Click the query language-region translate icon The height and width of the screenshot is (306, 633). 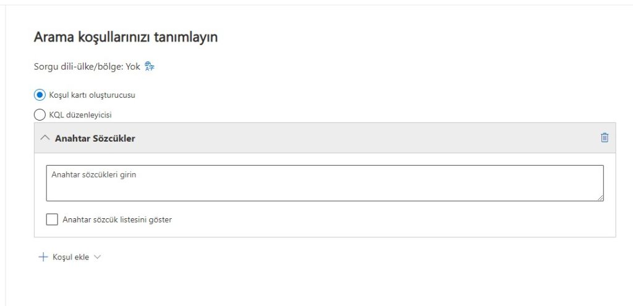coord(148,67)
